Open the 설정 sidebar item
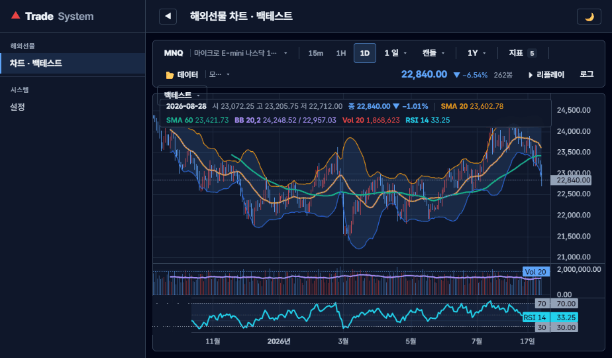 click(x=73, y=107)
